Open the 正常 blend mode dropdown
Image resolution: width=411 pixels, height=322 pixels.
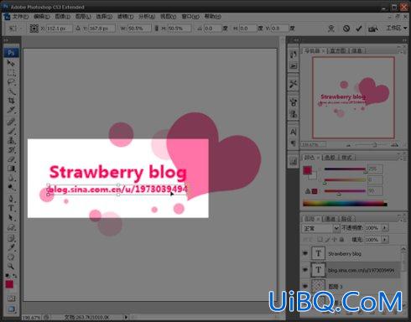click(321, 228)
